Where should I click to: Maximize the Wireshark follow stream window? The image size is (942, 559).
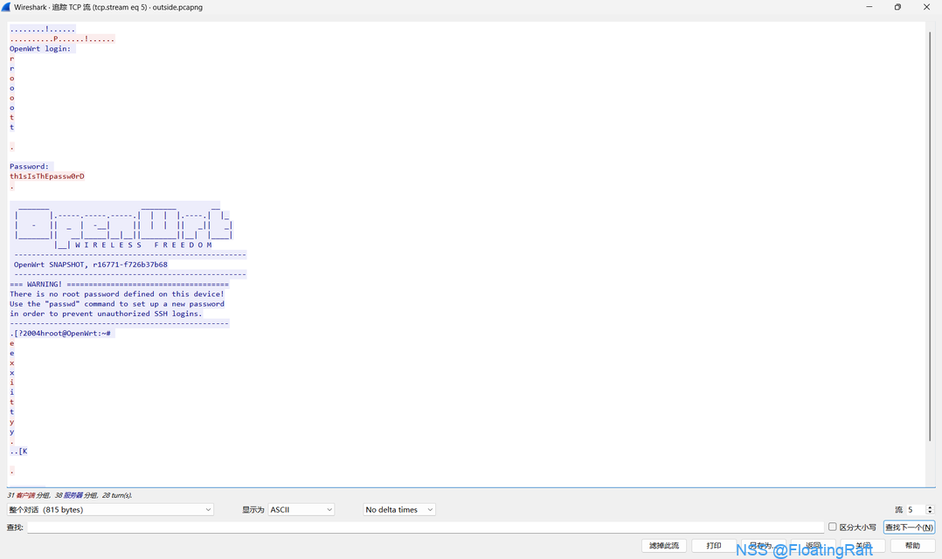(897, 7)
